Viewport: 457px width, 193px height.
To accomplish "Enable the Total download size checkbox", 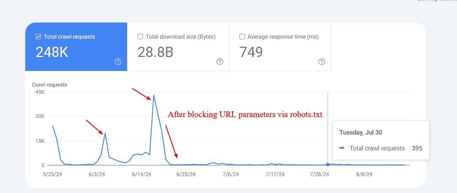I will click(141, 37).
